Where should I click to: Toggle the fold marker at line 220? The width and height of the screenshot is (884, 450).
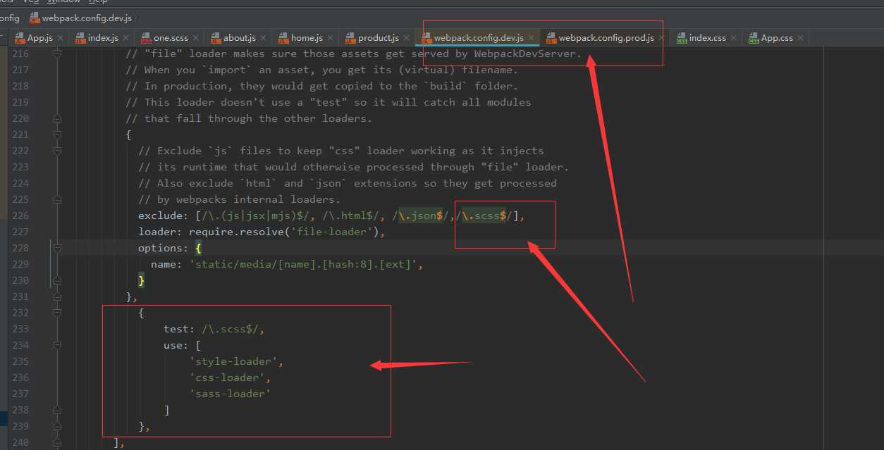tap(58, 118)
